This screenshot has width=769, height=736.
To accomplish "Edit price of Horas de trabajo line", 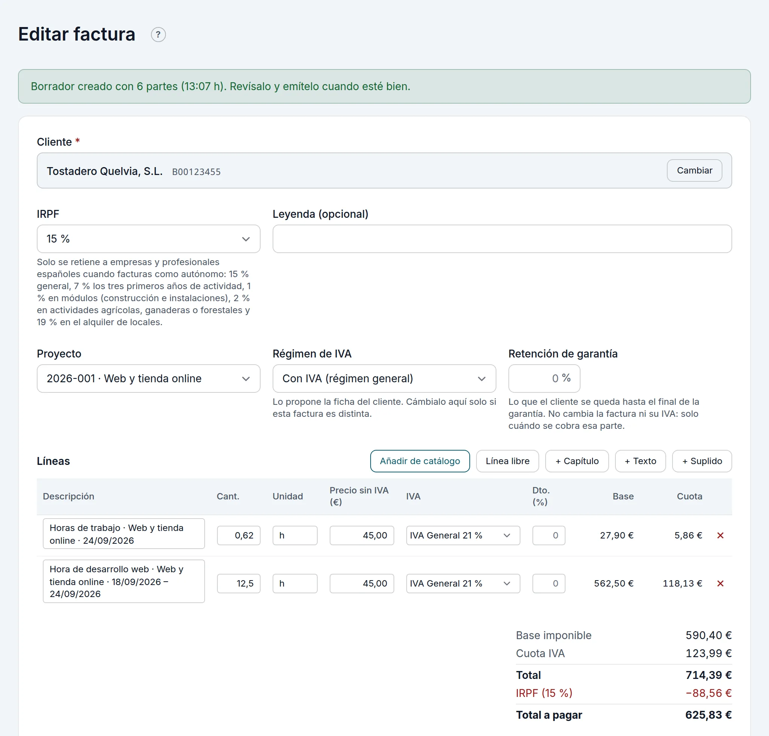I will (362, 535).
